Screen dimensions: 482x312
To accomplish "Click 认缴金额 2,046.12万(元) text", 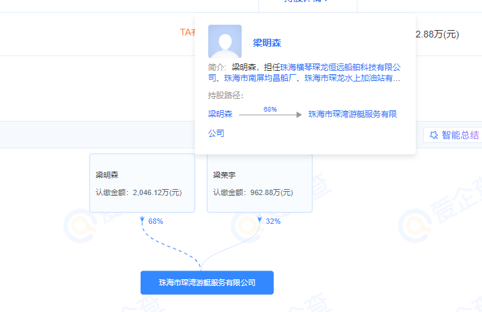I will pos(139,192).
